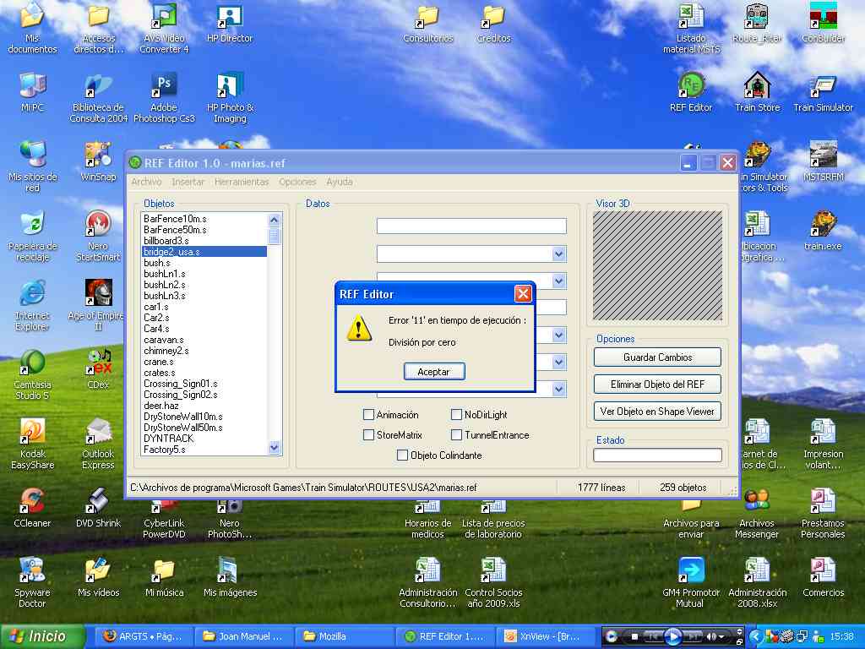Open Adobe Photoshop CS3 shortcut

164,86
